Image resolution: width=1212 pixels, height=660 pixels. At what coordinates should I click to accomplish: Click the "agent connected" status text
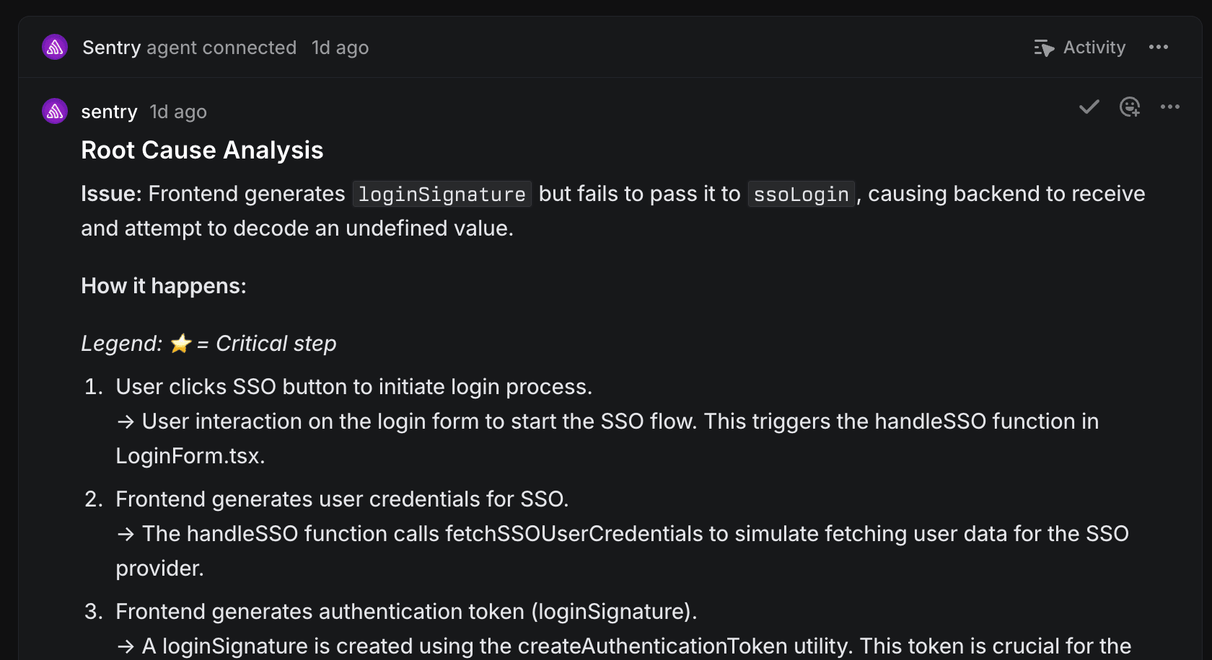click(x=221, y=48)
